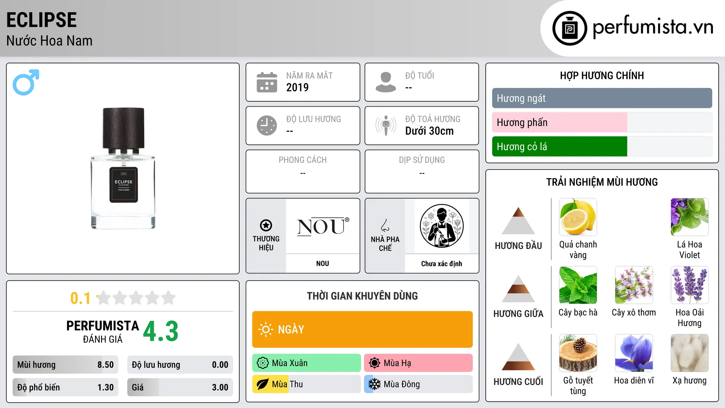The height and width of the screenshot is (408, 725).
Task: Click the perfumista.vn bottle logo icon
Action: click(x=570, y=28)
